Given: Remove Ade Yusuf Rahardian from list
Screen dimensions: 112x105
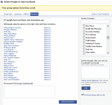Looking at the screenshot, I should pos(47,80).
